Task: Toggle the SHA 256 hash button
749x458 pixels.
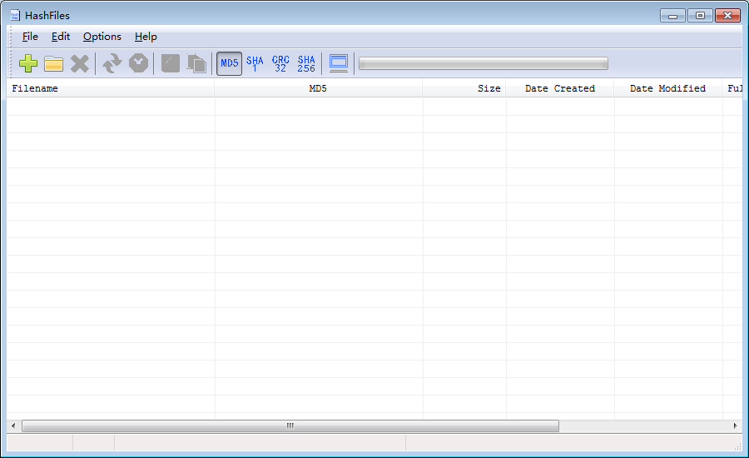Action: tap(306, 63)
